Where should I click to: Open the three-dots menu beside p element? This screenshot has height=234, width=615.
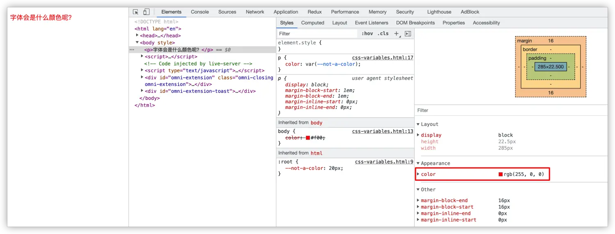click(132, 49)
